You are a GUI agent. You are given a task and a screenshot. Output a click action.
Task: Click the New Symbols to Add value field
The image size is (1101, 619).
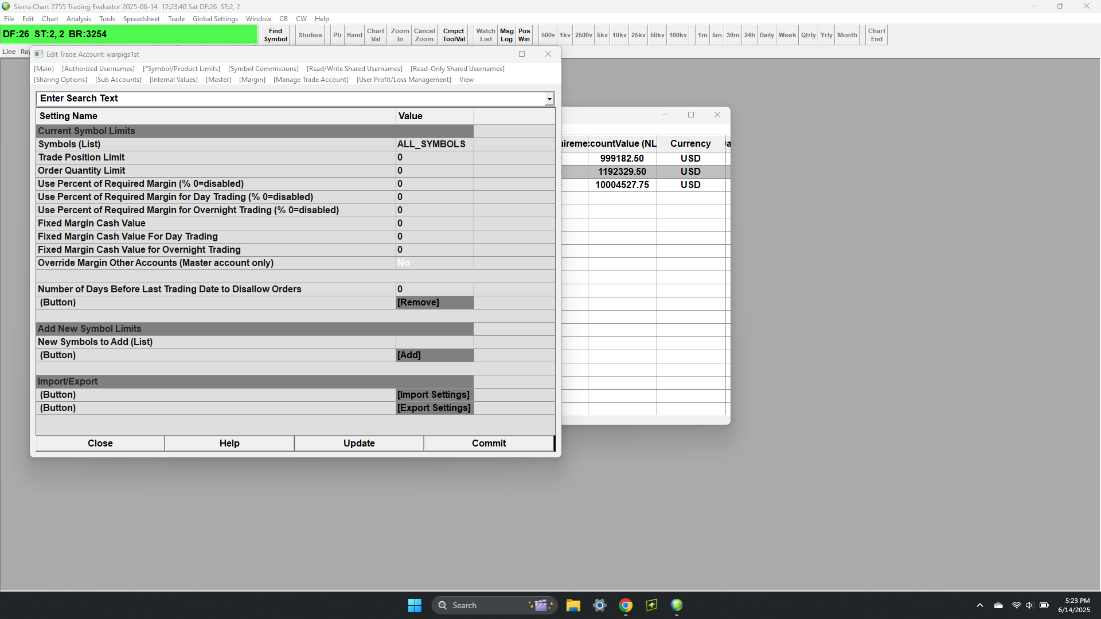434,342
